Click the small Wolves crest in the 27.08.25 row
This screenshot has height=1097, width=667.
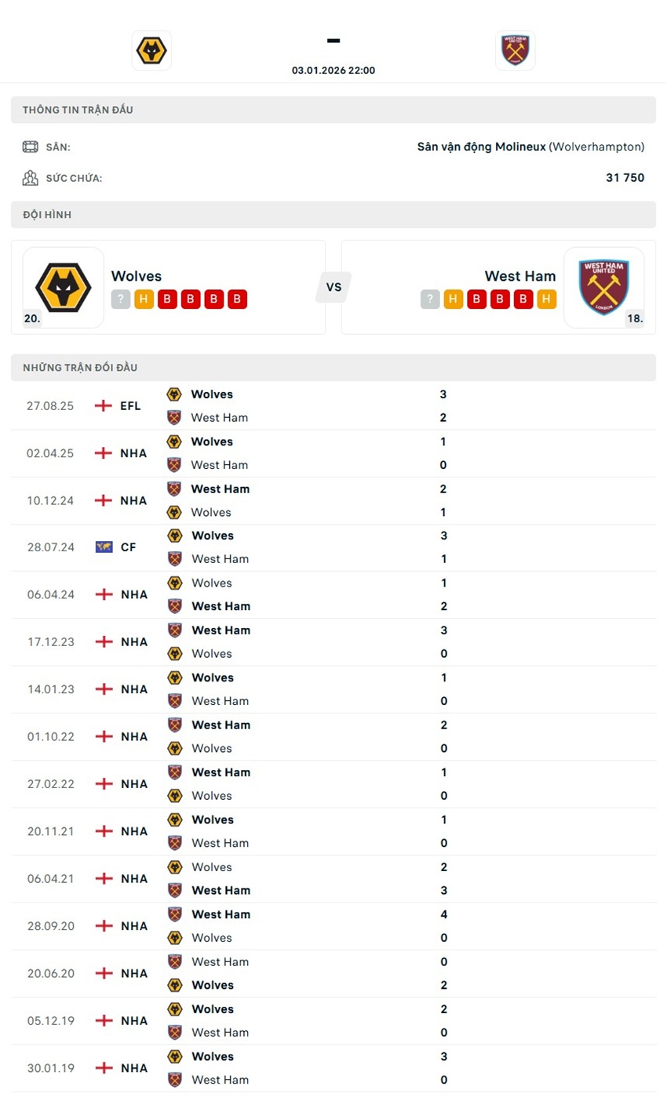click(x=174, y=394)
